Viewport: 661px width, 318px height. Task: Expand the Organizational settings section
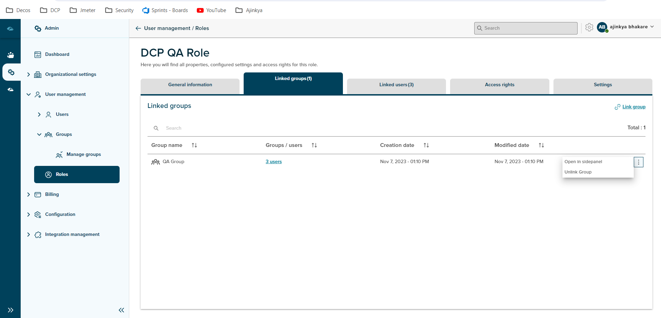coord(29,74)
